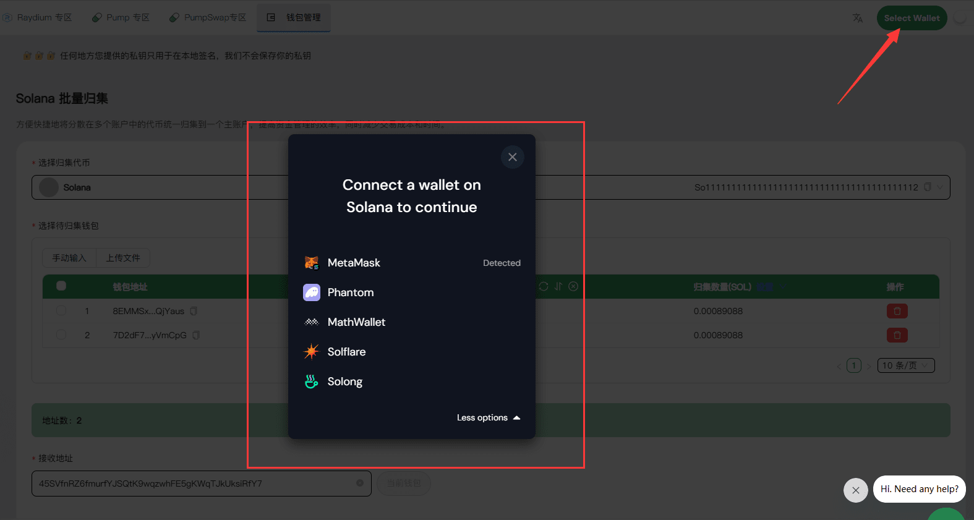The image size is (974, 520).
Task: Click the 0.00089088 amount for 8EMMSx row
Action: pyautogui.click(x=718, y=311)
